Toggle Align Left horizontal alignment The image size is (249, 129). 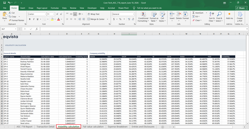coord(67,19)
